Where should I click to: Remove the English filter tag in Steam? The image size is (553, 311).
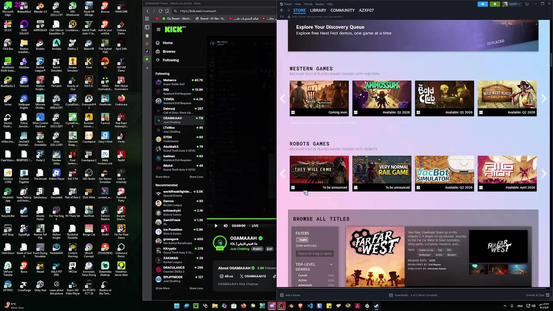pos(302,240)
